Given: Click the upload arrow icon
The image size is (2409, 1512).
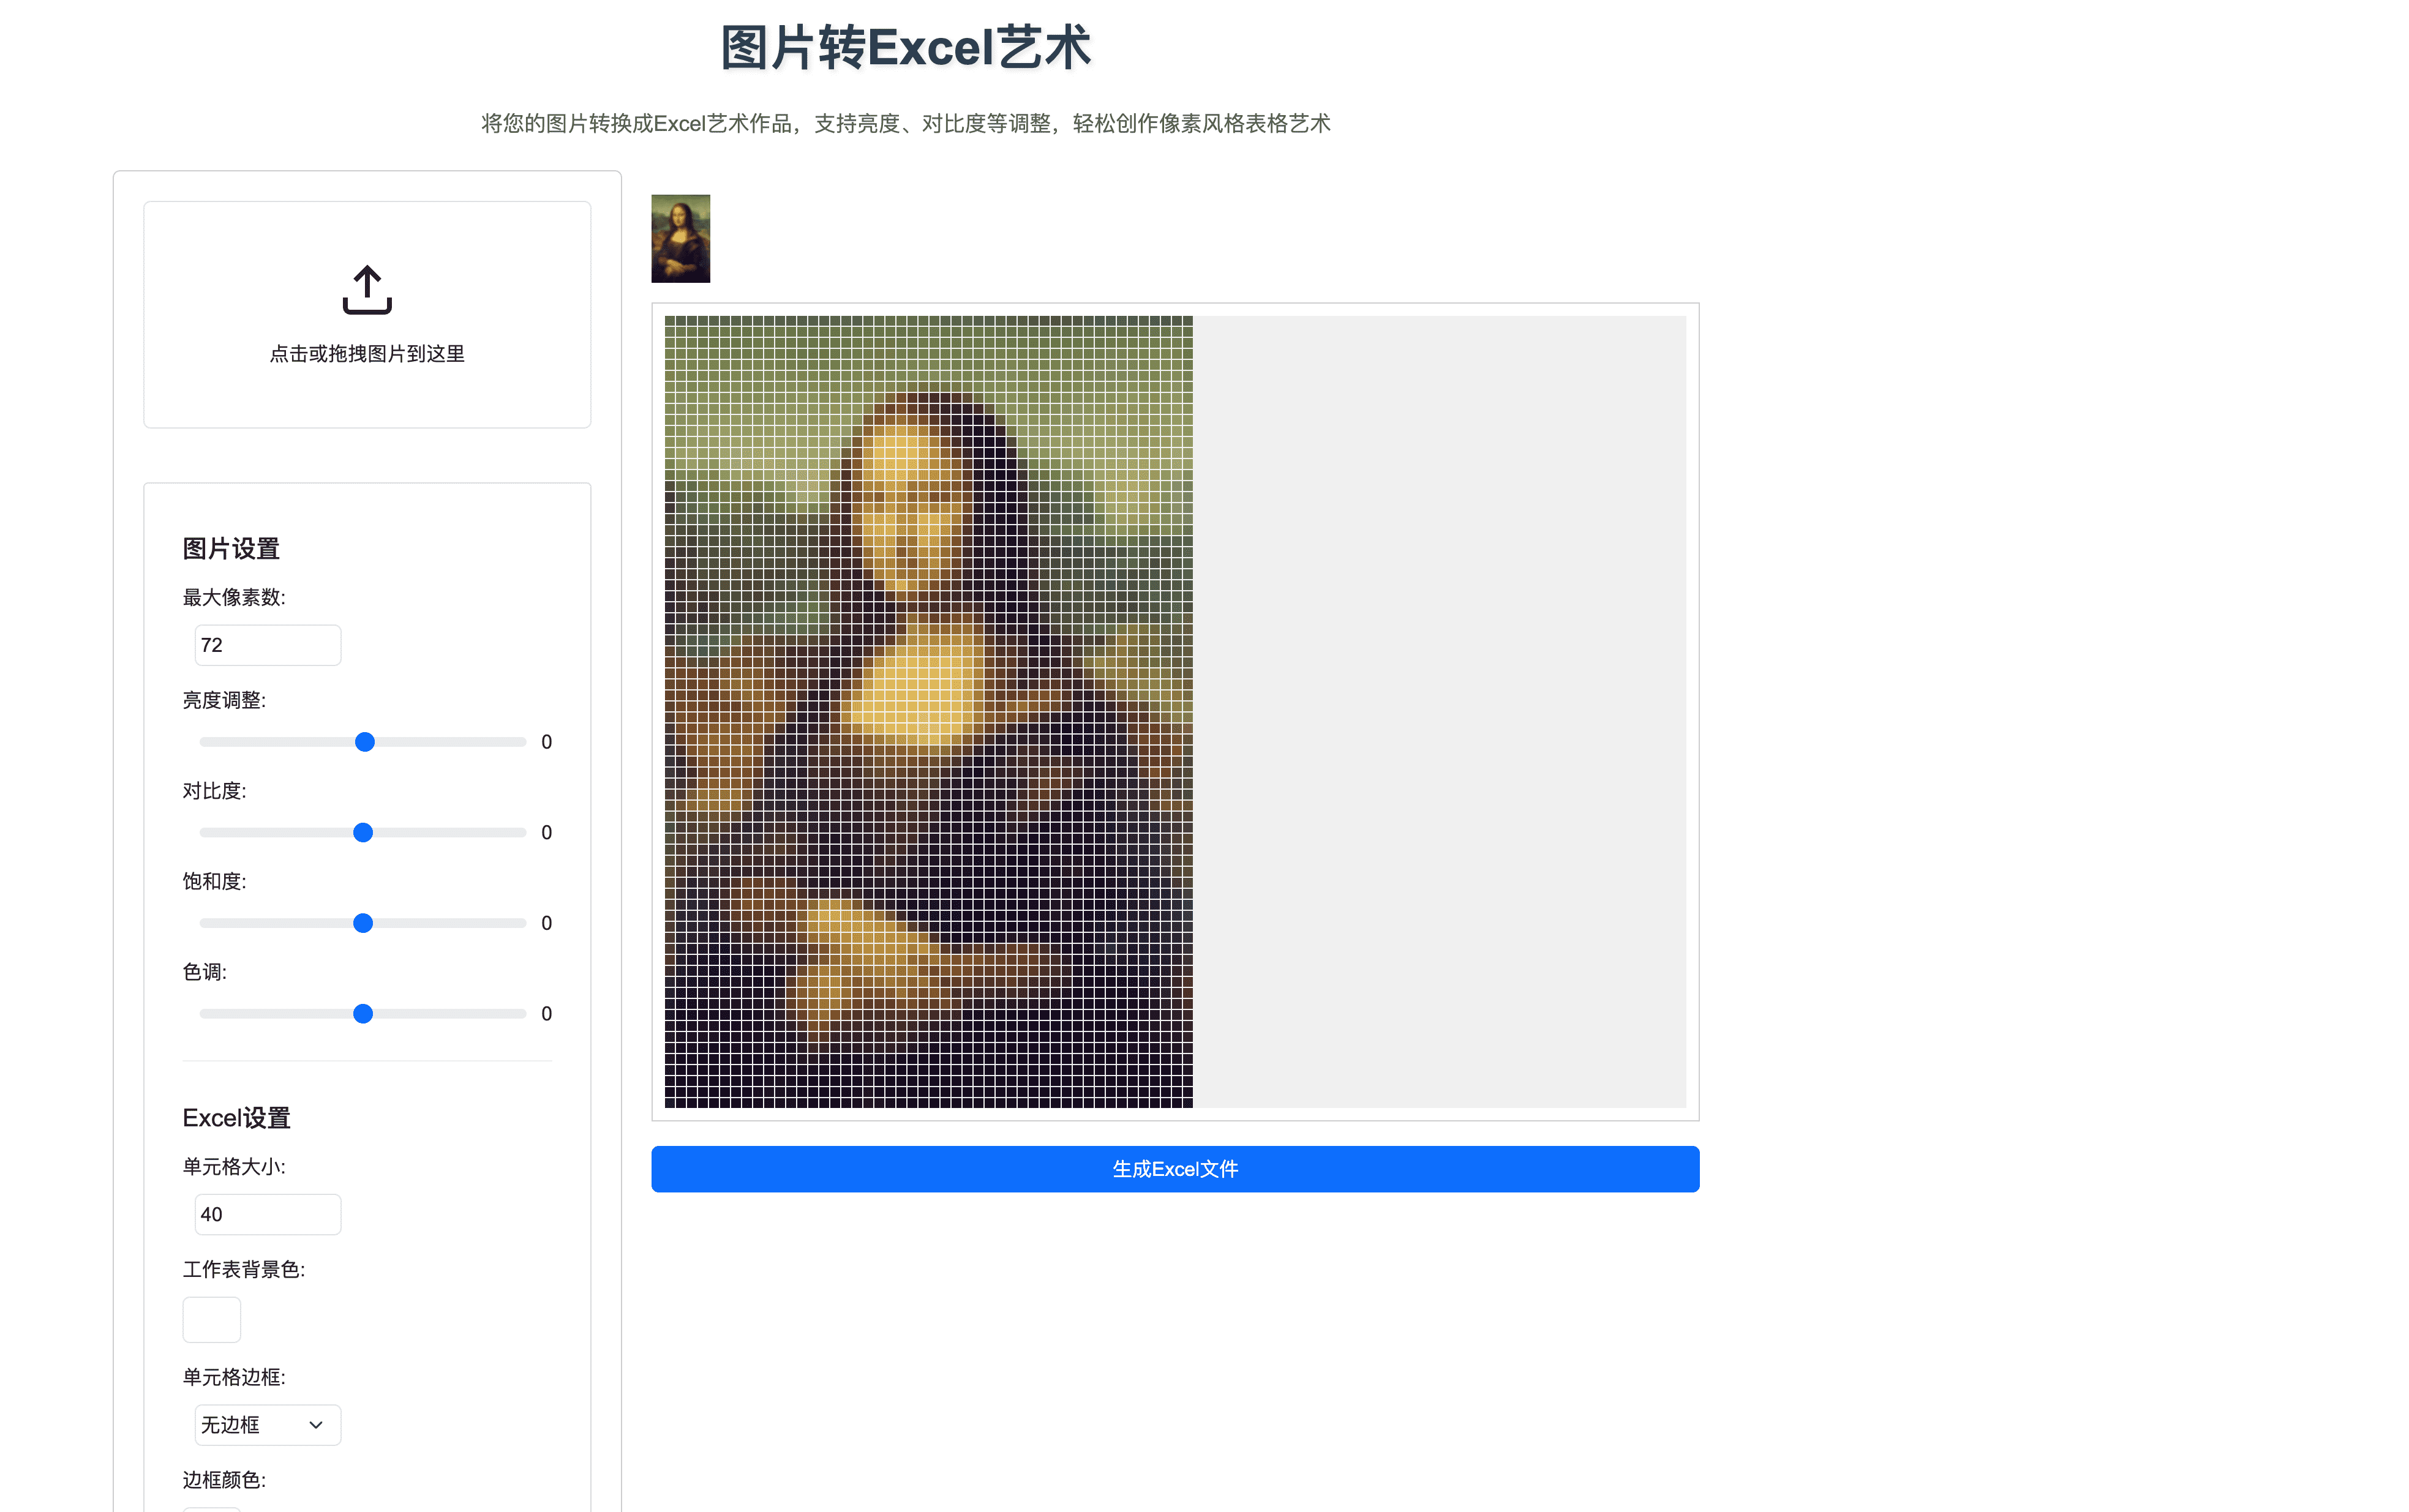Looking at the screenshot, I should [367, 290].
